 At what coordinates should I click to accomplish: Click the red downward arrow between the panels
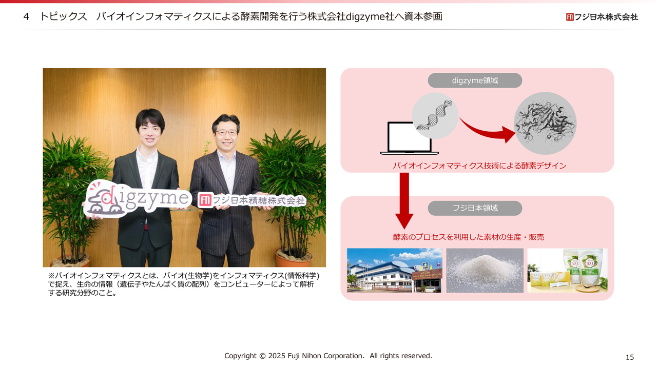click(x=404, y=200)
